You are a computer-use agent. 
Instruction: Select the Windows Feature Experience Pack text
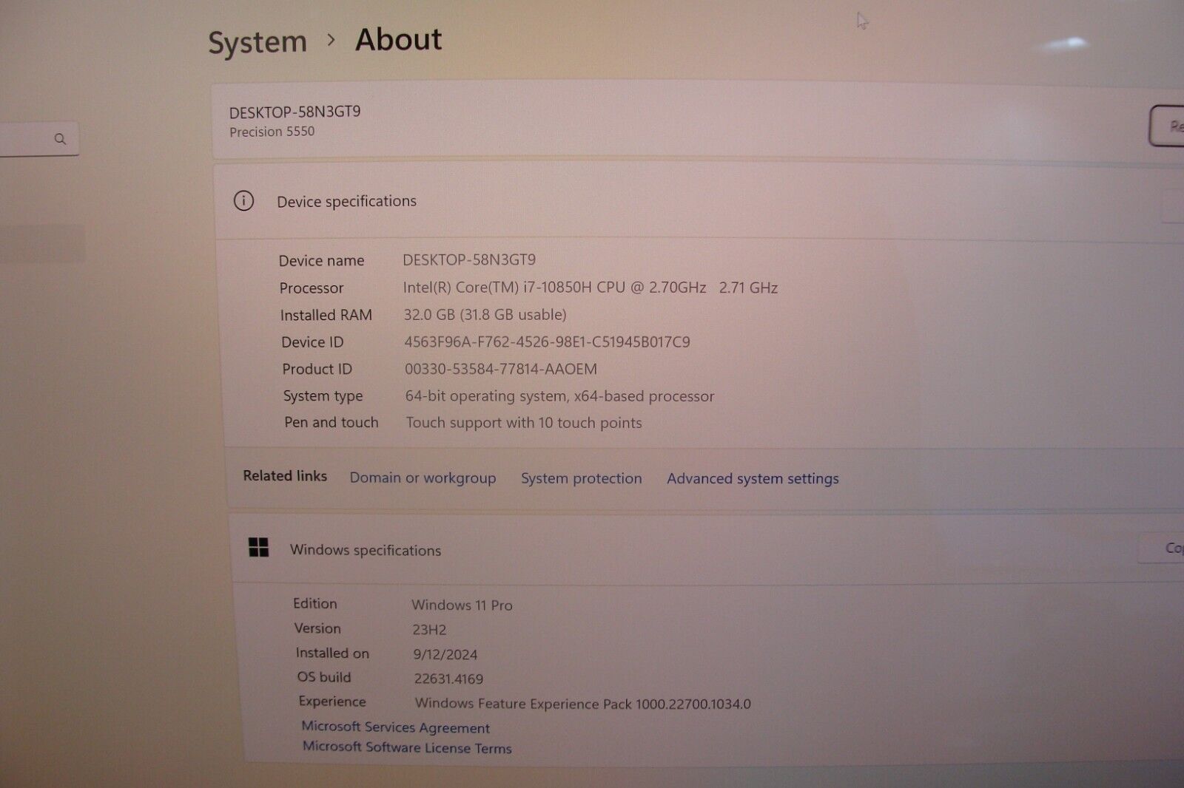[582, 704]
